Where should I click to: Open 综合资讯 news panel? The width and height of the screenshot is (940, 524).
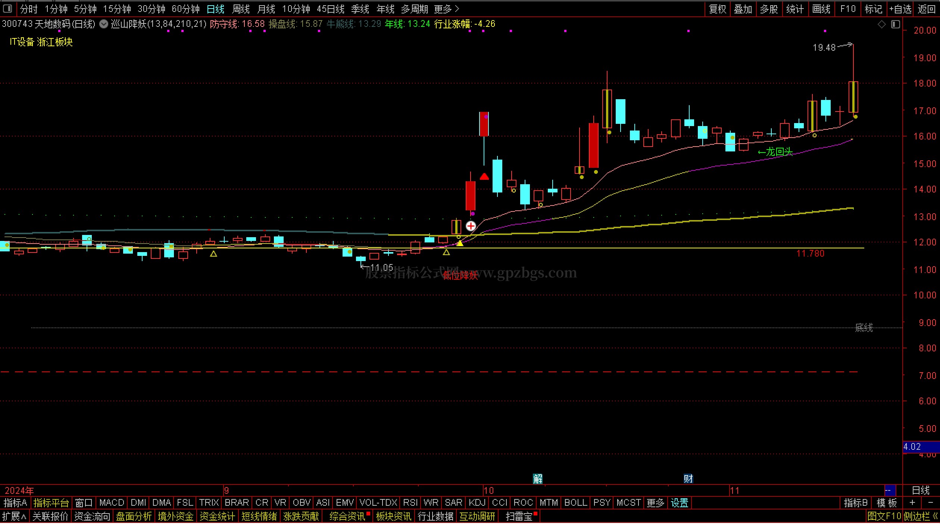click(347, 517)
